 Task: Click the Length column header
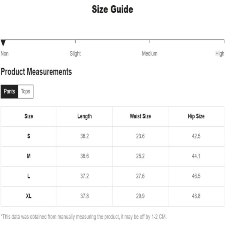84,116
